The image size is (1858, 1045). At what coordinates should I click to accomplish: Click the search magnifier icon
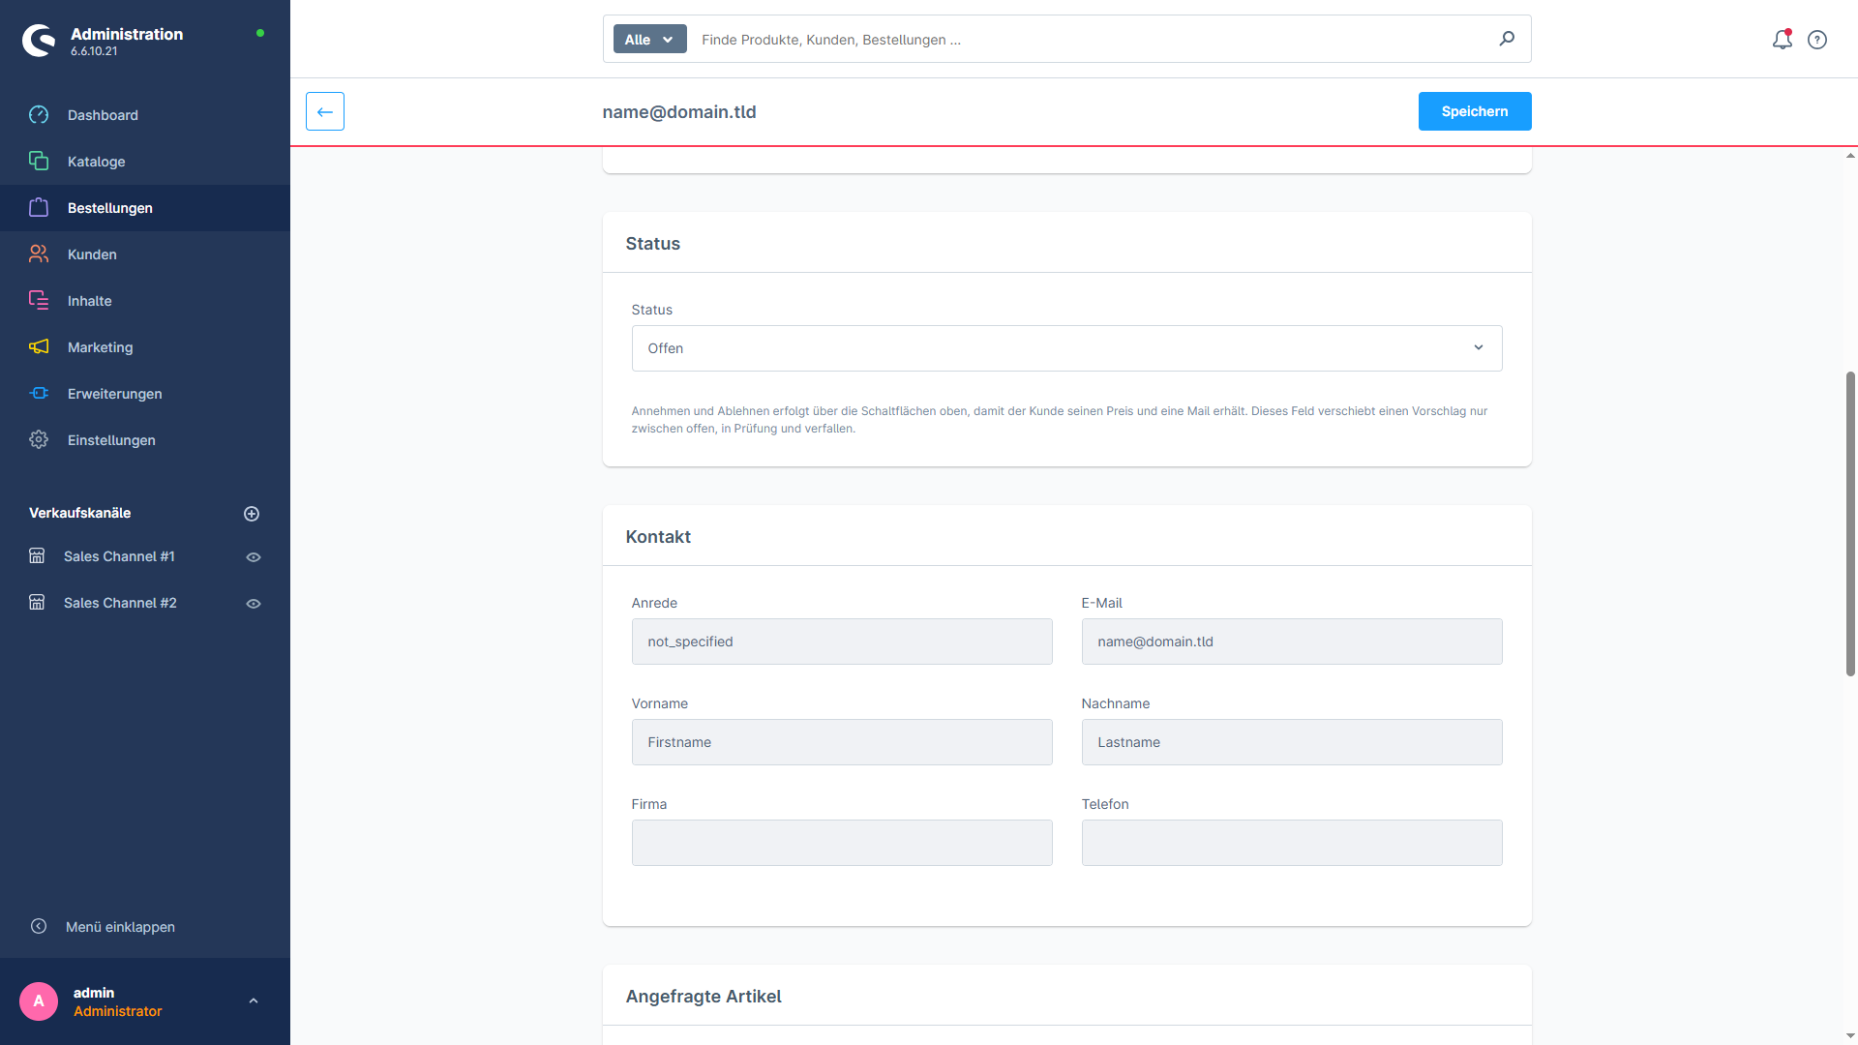point(1507,39)
